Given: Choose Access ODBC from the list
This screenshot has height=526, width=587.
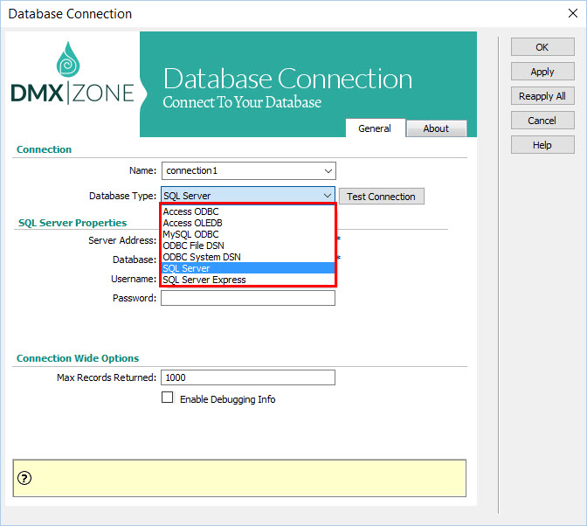Looking at the screenshot, I should 248,211.
